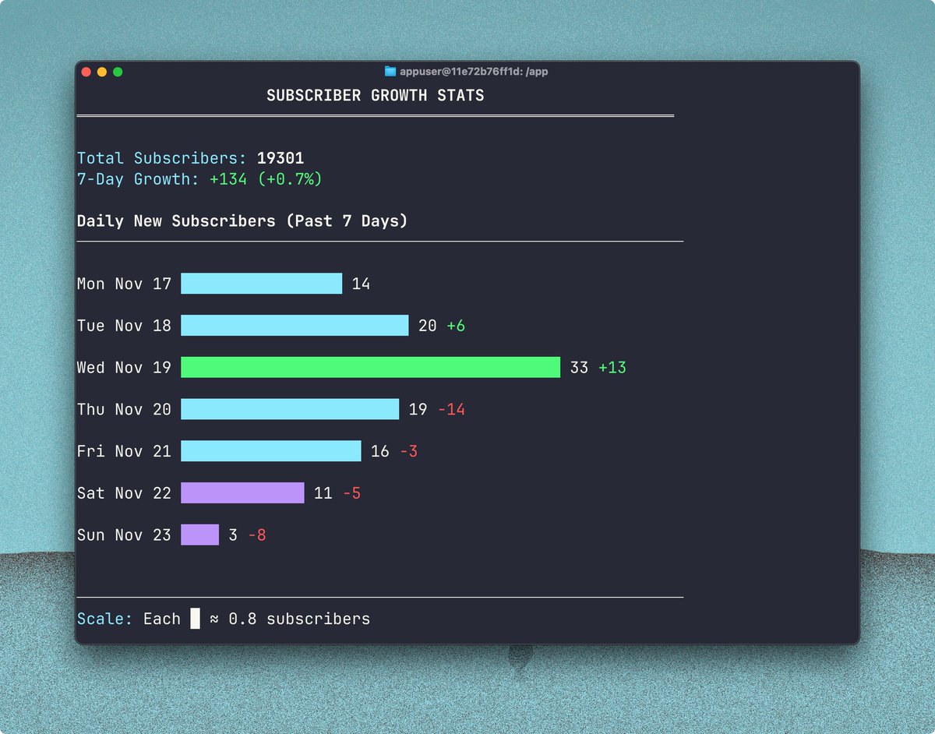Click the green '+6' change value
The image size is (935, 734).
(456, 326)
